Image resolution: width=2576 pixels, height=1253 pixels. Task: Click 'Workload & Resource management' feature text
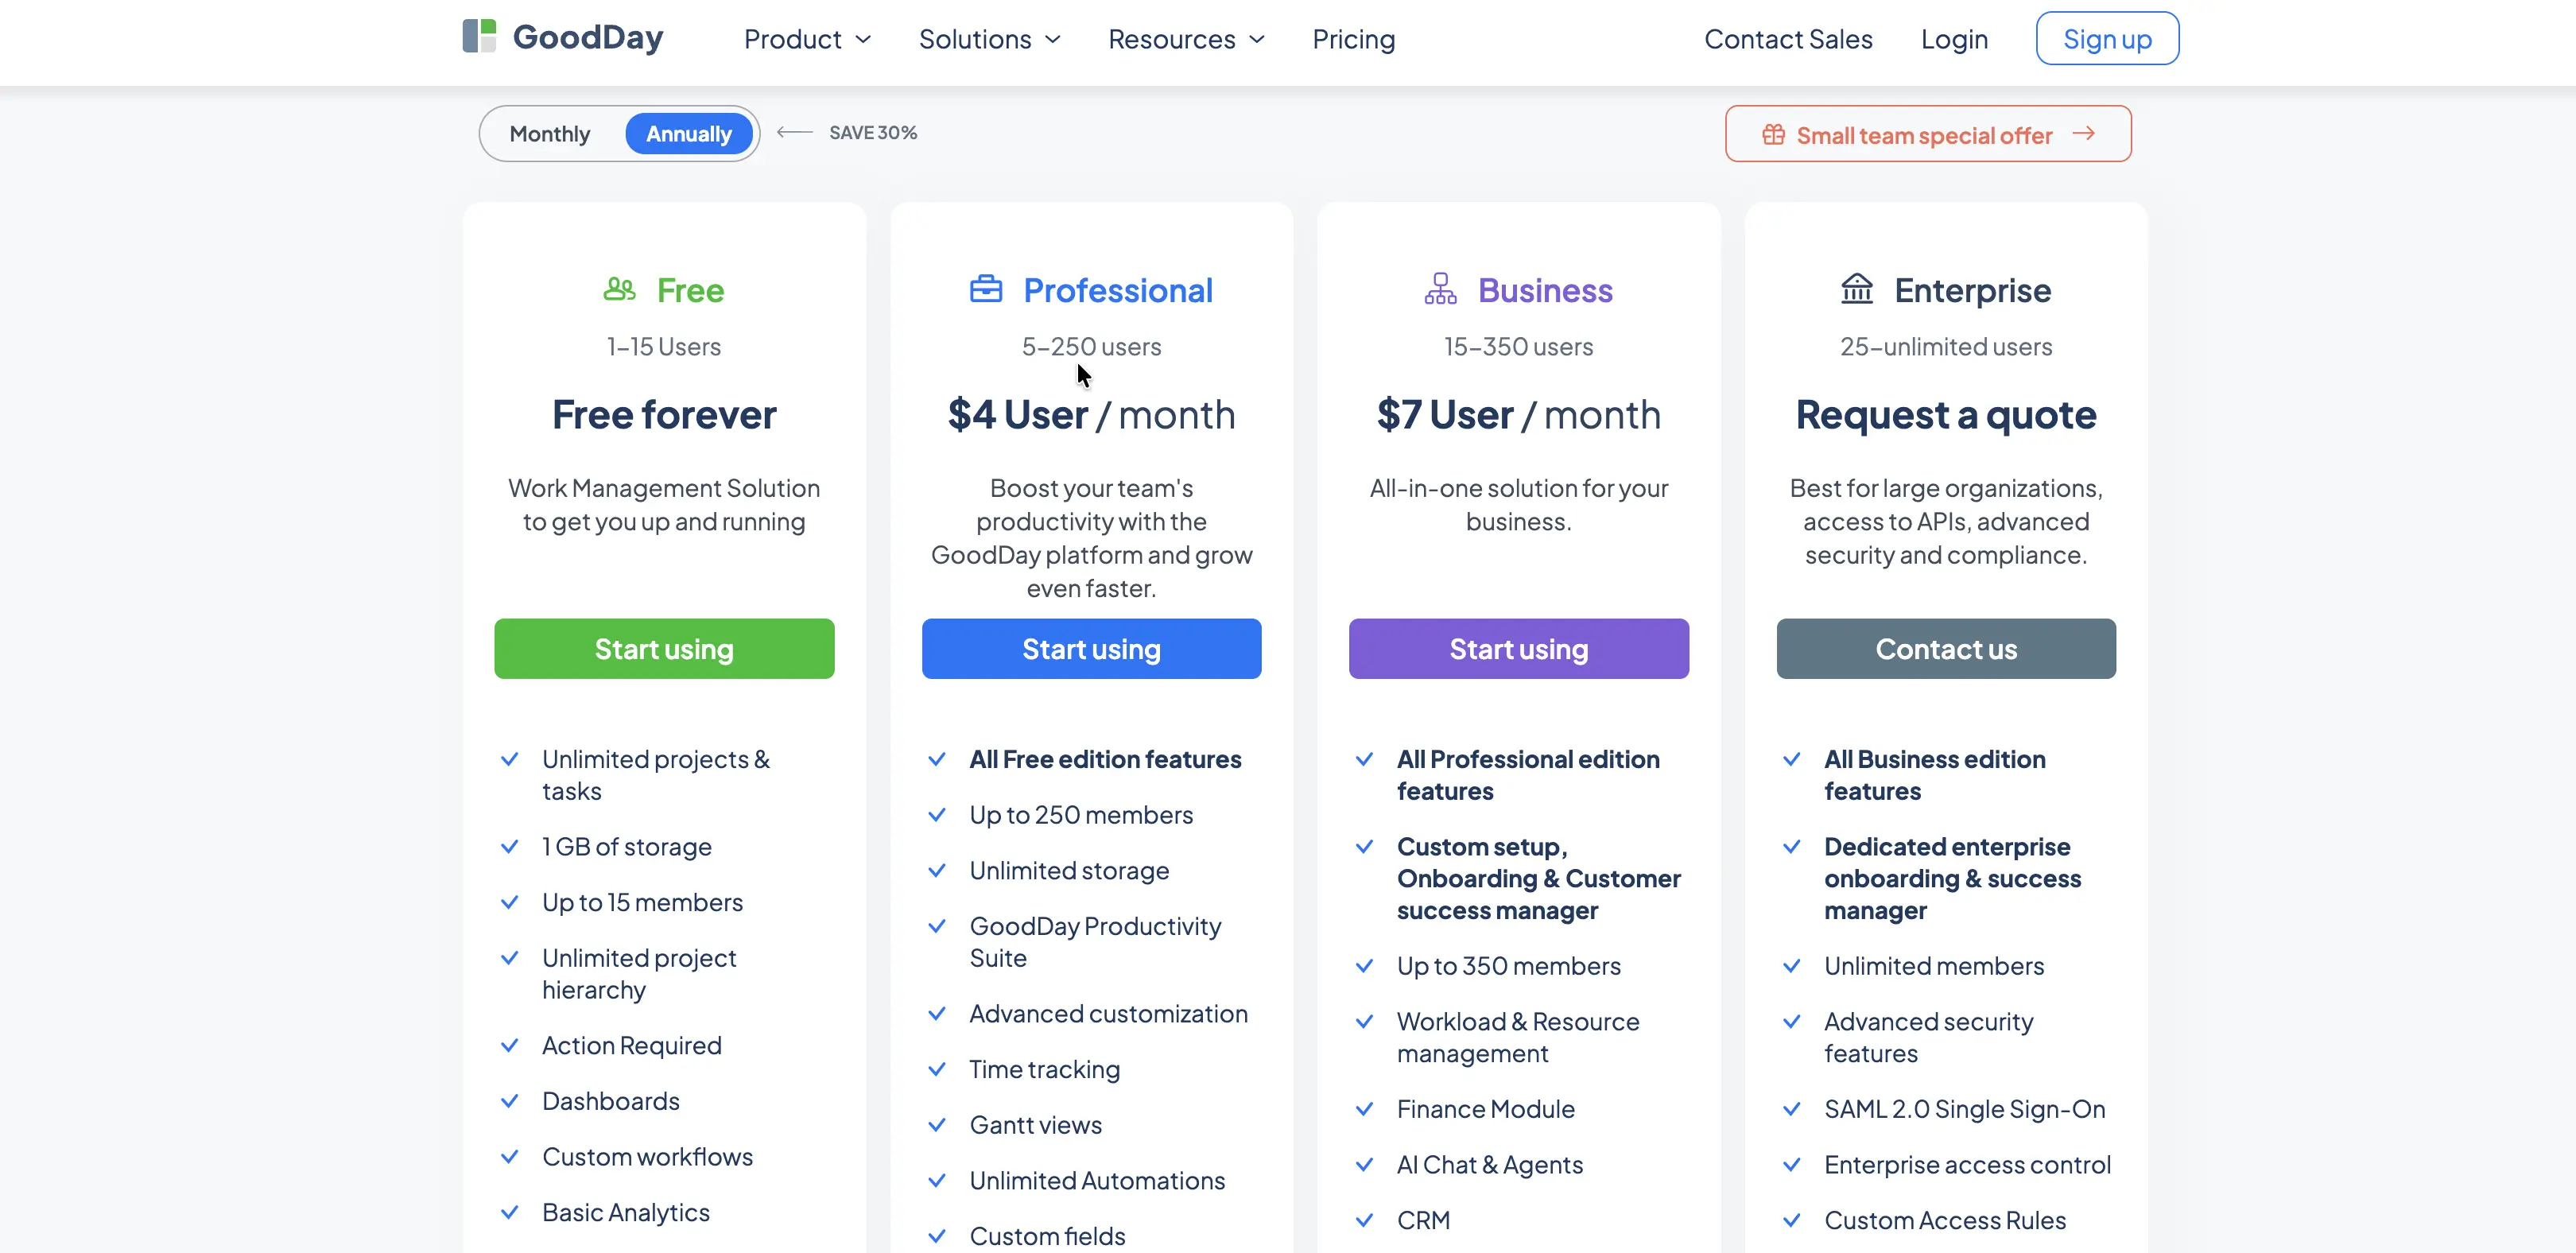(x=1518, y=1037)
